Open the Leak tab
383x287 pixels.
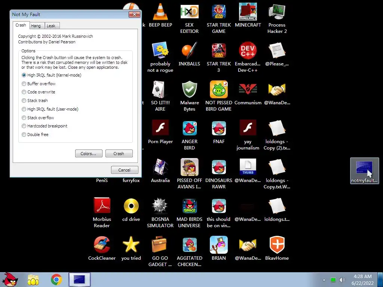click(51, 26)
